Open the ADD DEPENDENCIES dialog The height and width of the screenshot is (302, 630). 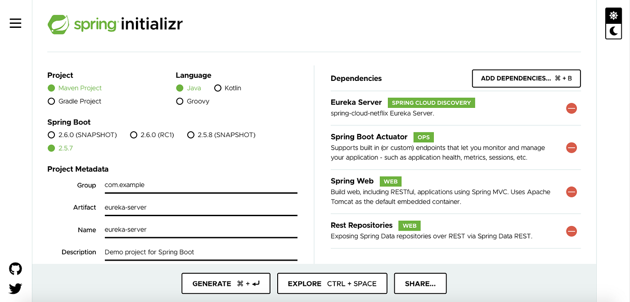(x=526, y=78)
